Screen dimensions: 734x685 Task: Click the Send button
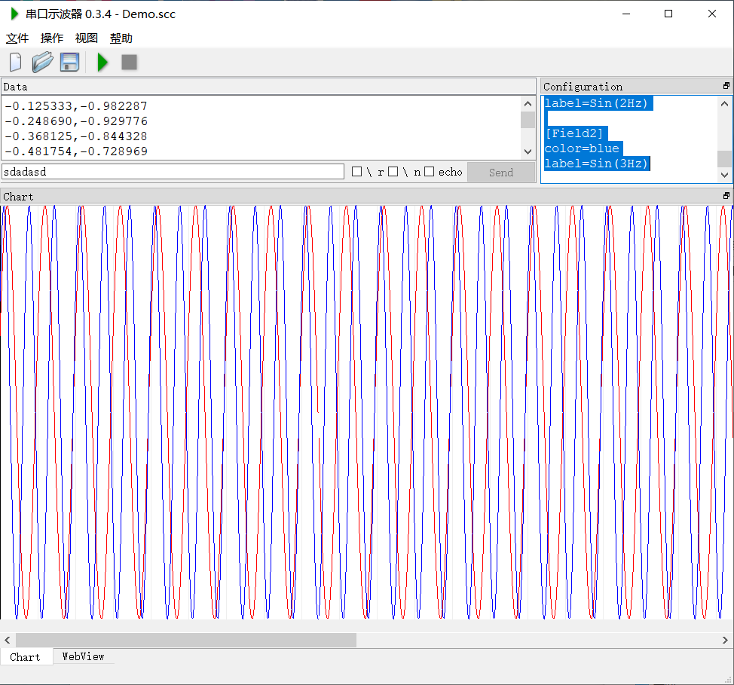(501, 173)
